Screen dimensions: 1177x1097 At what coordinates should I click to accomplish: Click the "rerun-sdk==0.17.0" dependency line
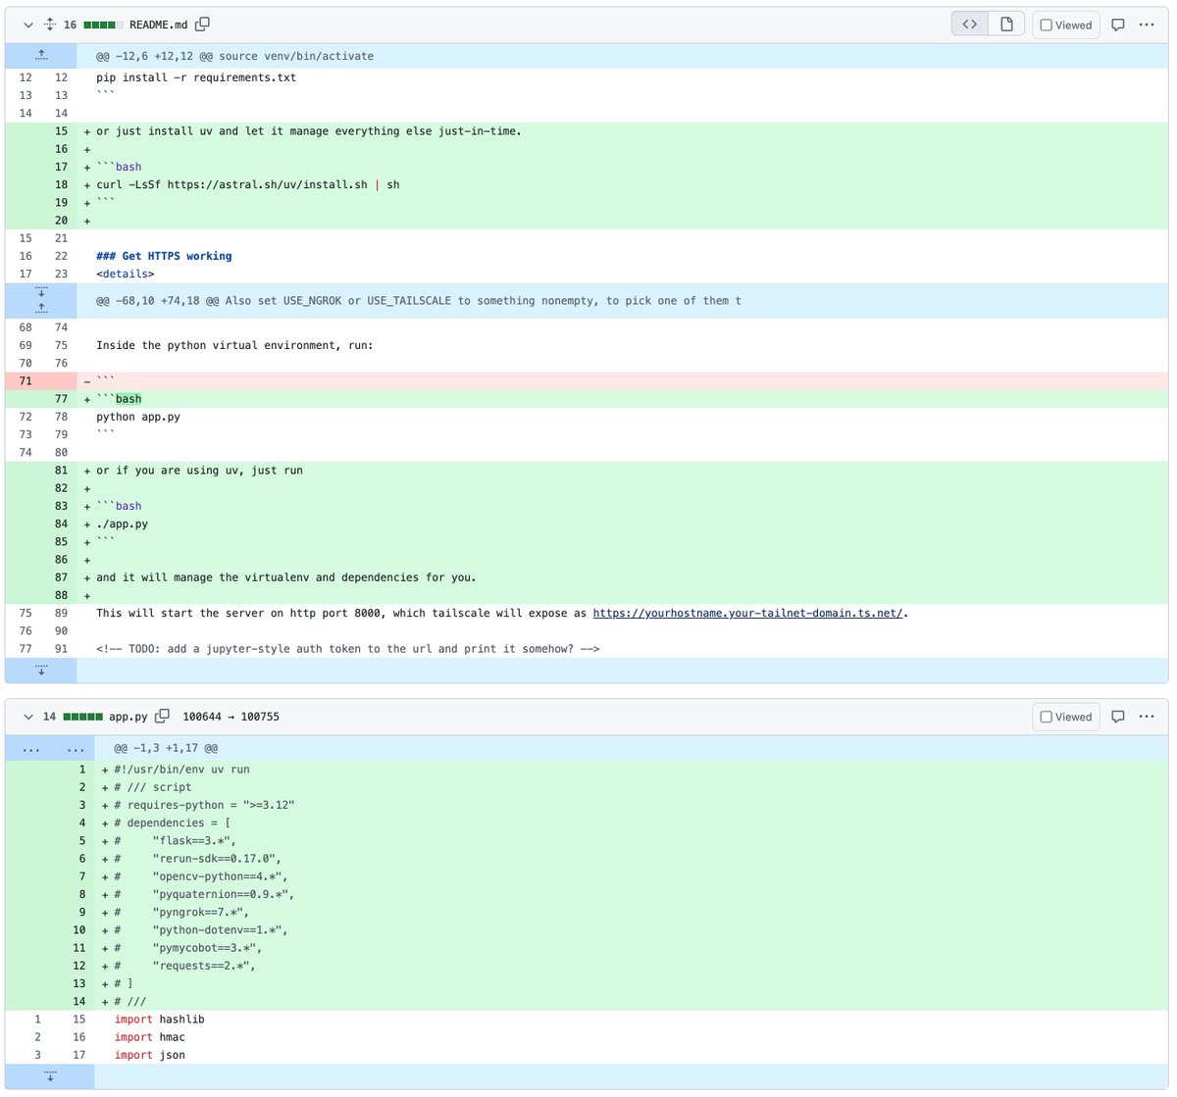point(198,859)
